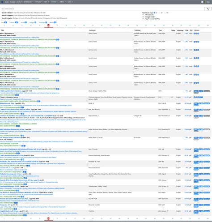Go to page 7 in top pagination

(57, 26)
